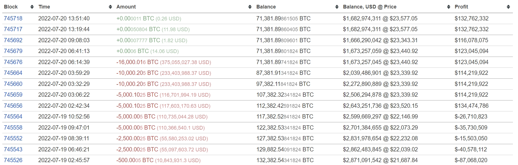Click the Balance column sort arrows
This screenshot has width=518, height=165.
pos(337,7)
